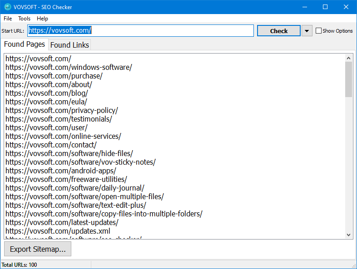
Task: Click the Total URLs: 100 status text
Action: [19, 265]
